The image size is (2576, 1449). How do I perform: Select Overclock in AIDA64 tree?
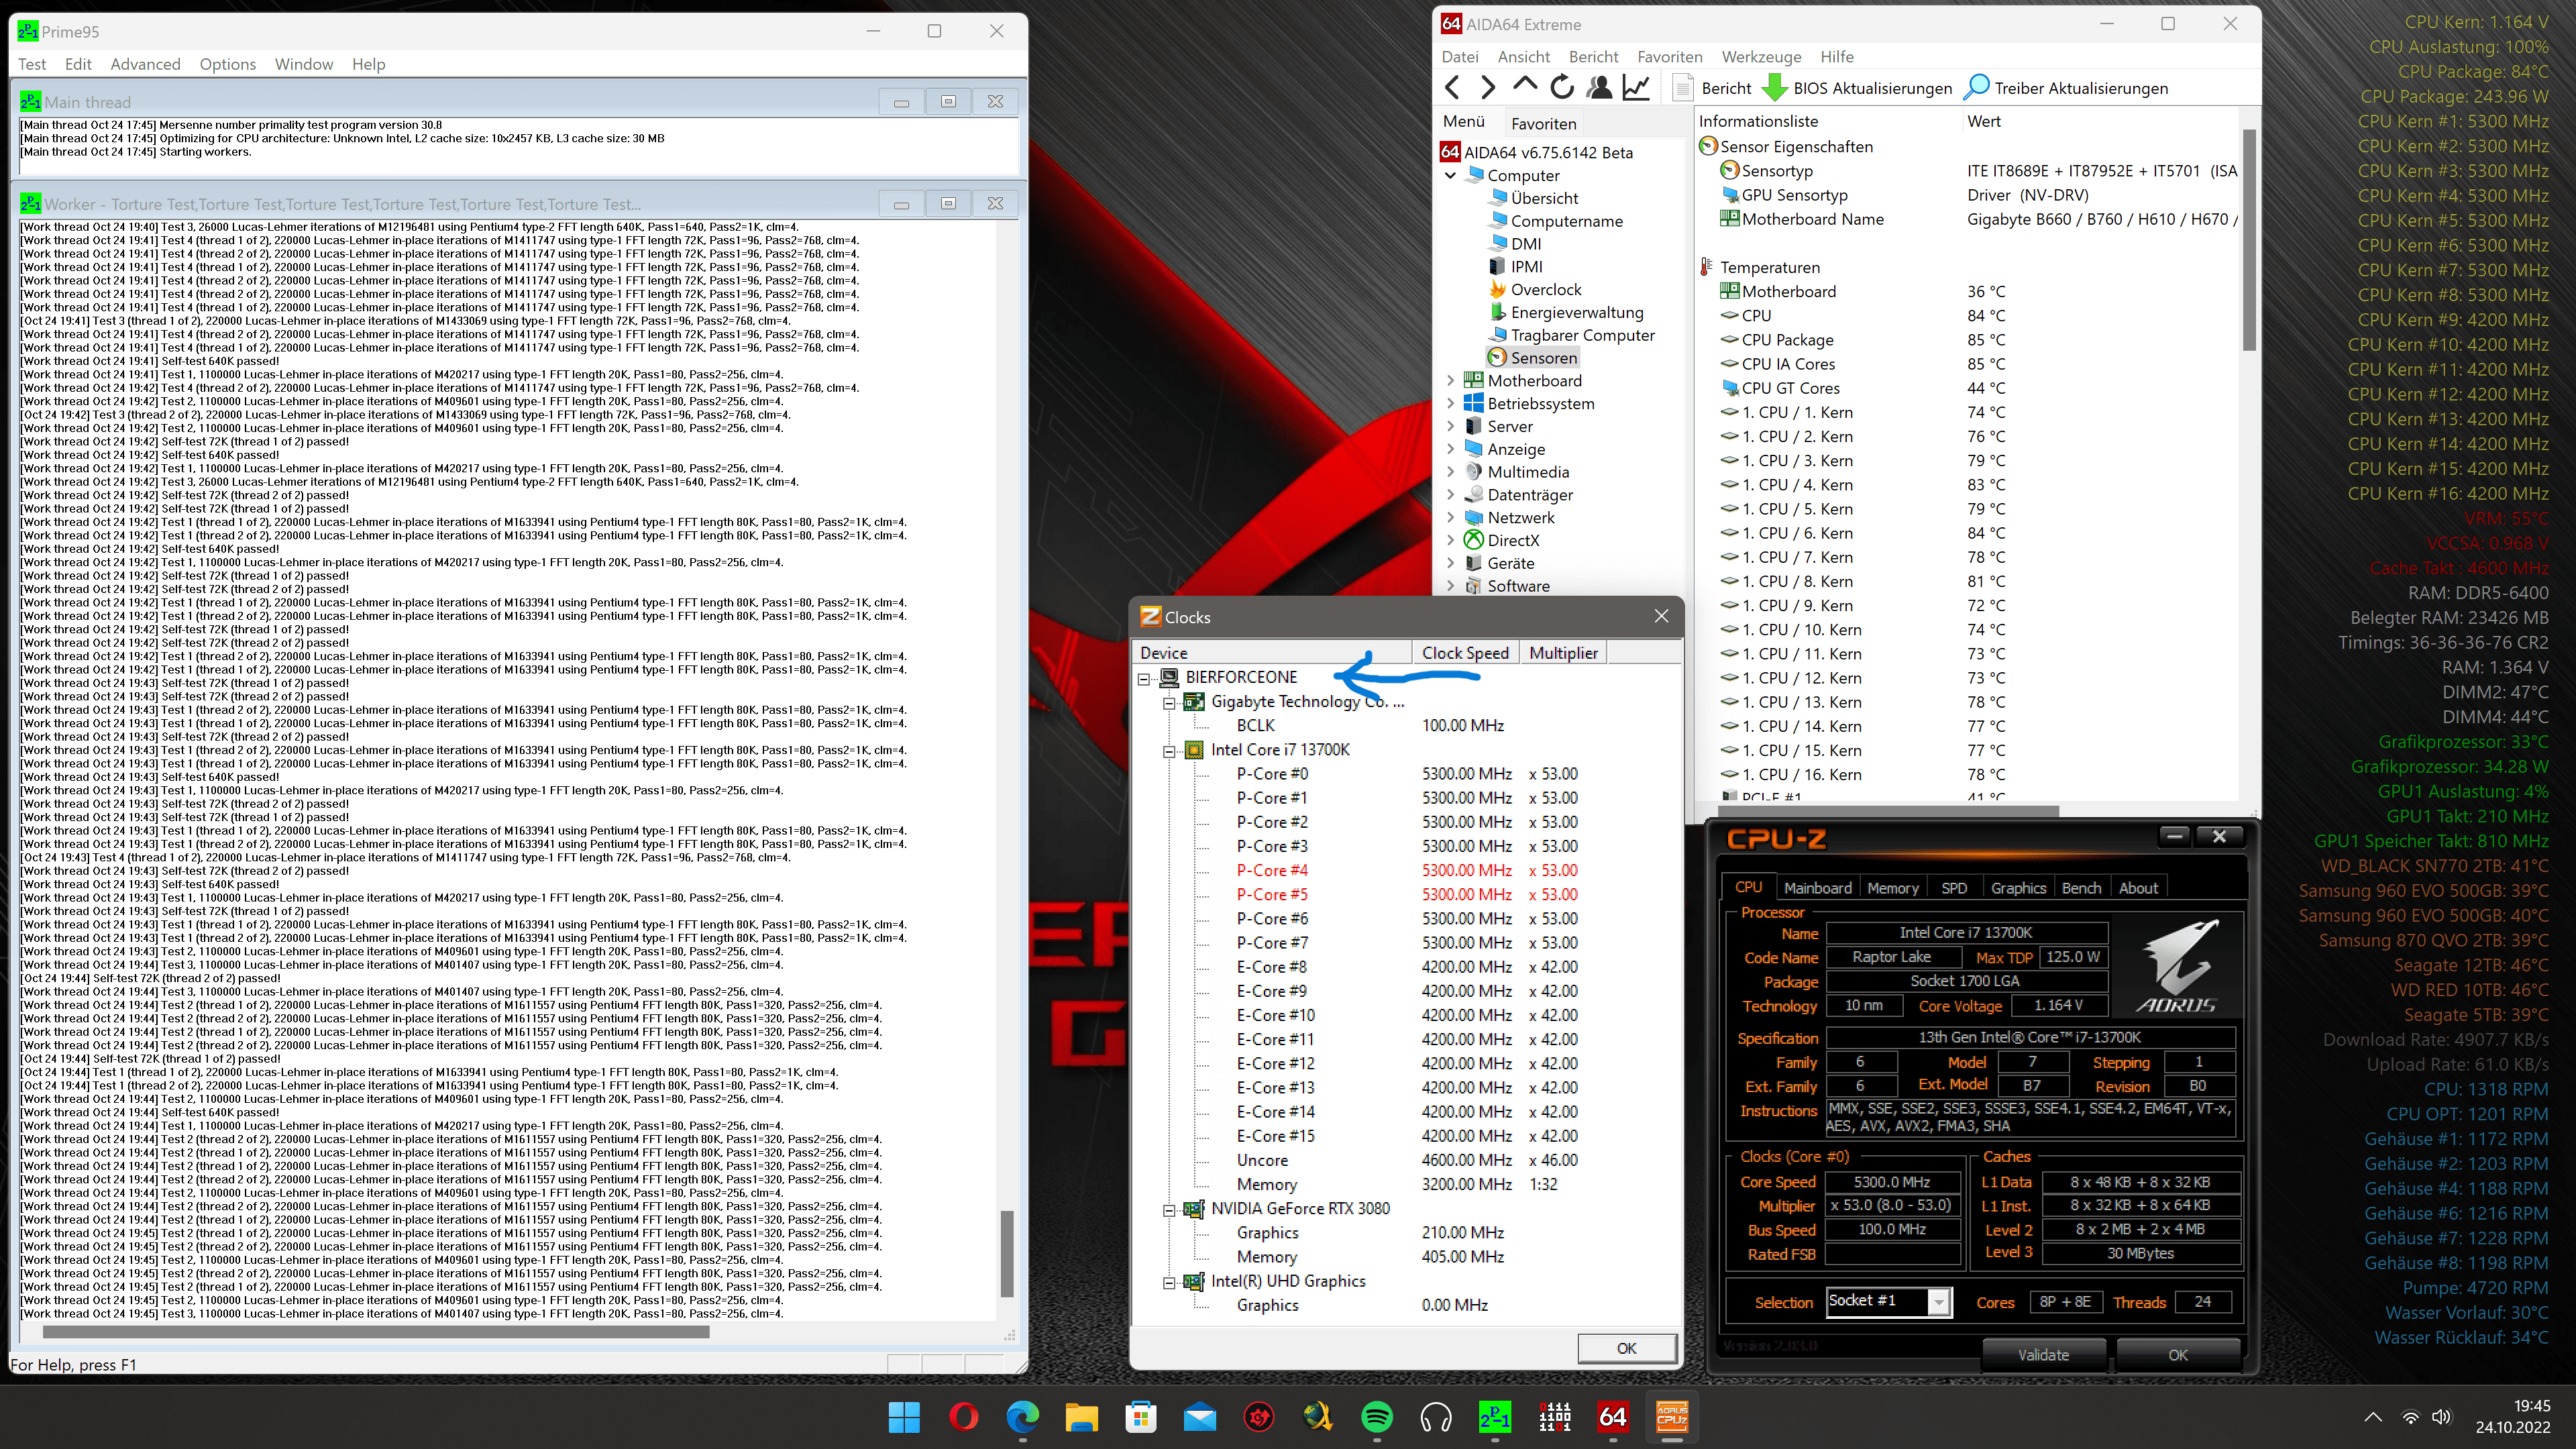(1545, 289)
